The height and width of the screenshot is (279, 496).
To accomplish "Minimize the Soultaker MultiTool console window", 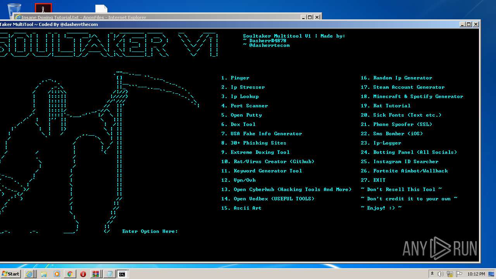I will point(462,24).
